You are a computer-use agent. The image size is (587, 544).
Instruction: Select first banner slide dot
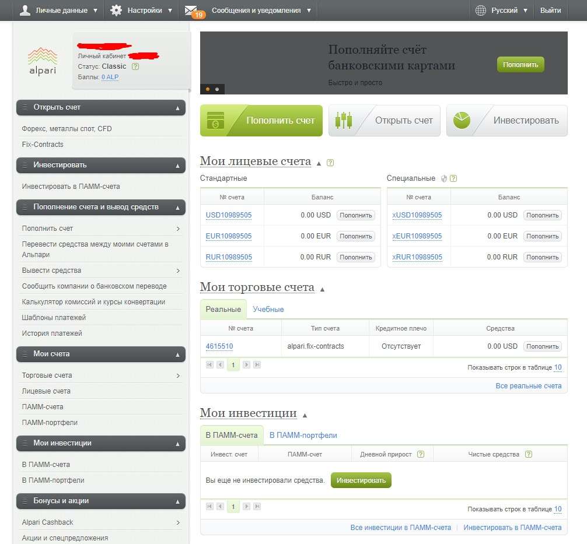tap(208, 89)
